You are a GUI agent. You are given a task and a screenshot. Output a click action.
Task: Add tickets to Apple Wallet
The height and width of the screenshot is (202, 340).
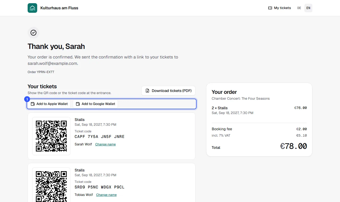point(49,104)
